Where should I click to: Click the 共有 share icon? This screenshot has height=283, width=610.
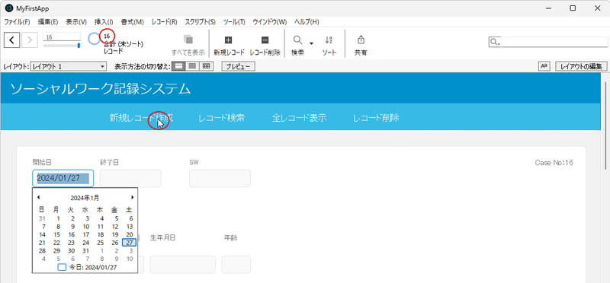(361, 40)
